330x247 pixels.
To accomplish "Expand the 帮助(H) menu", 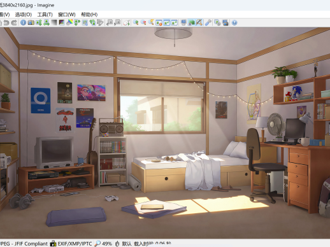I will [x=89, y=15].
